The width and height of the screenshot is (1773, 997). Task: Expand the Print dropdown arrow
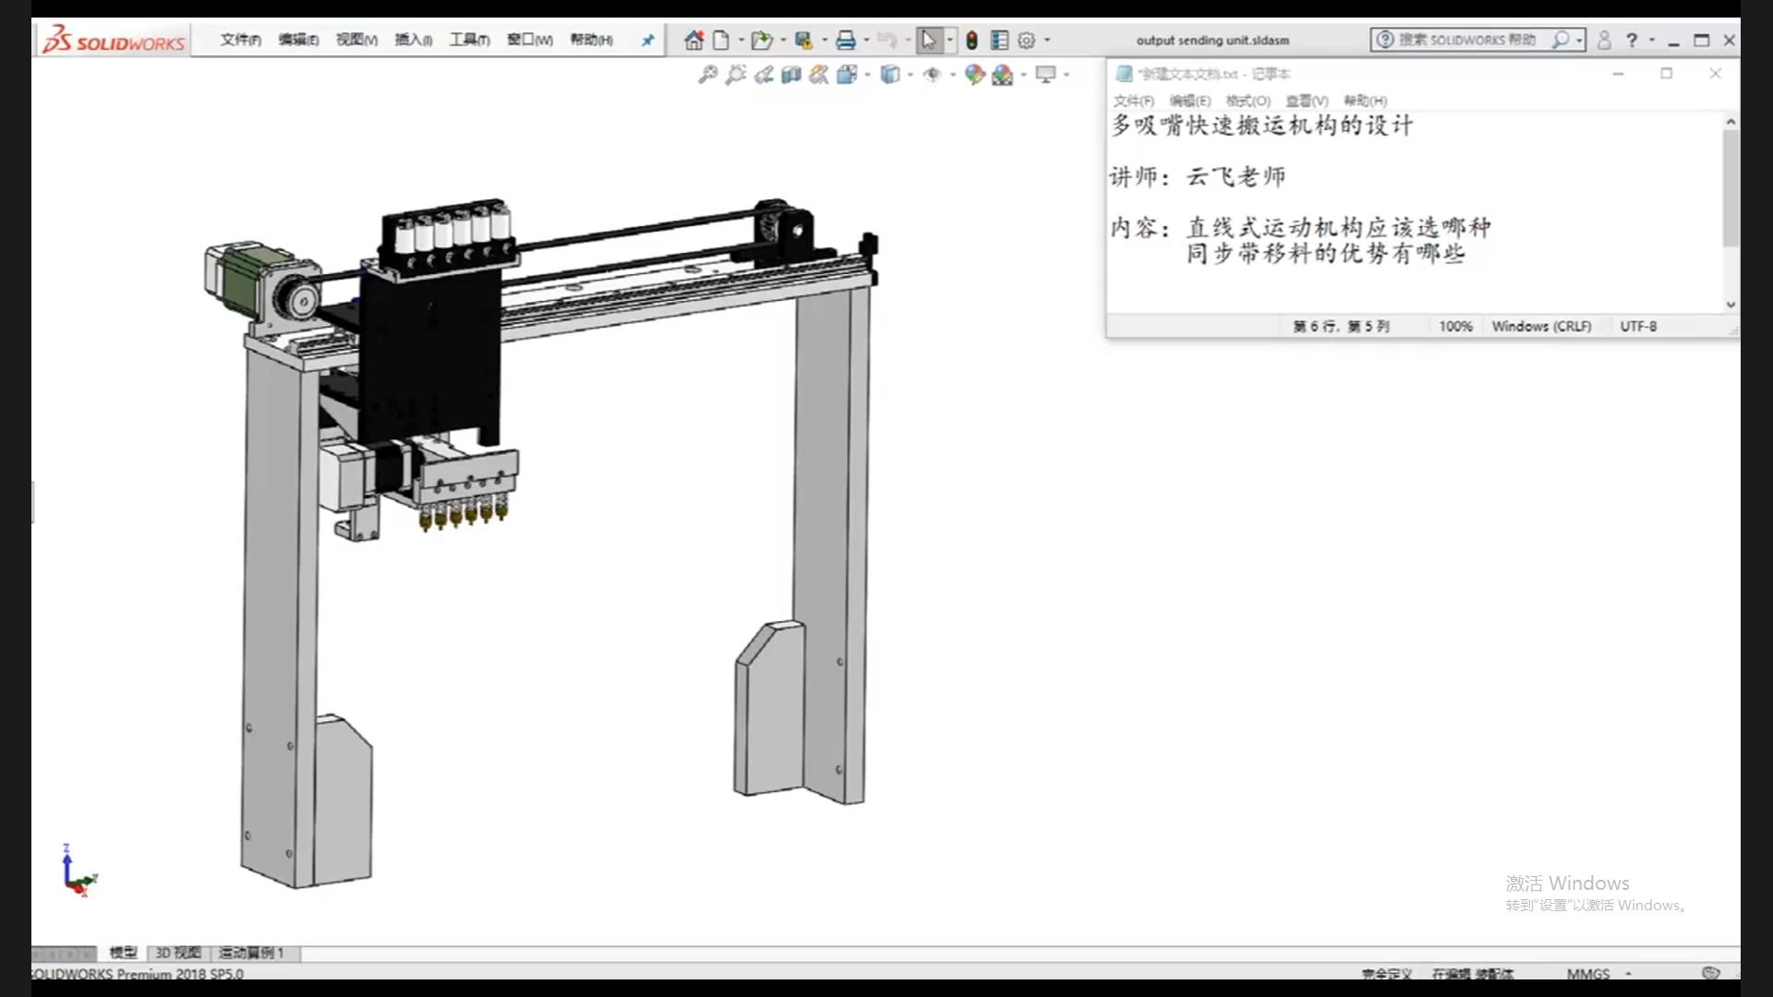(866, 40)
